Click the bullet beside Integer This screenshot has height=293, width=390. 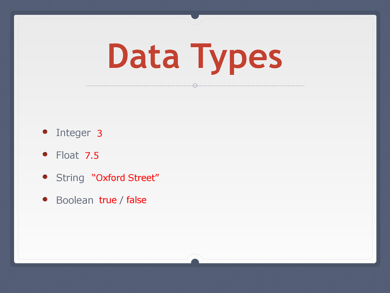pyautogui.click(x=45, y=132)
